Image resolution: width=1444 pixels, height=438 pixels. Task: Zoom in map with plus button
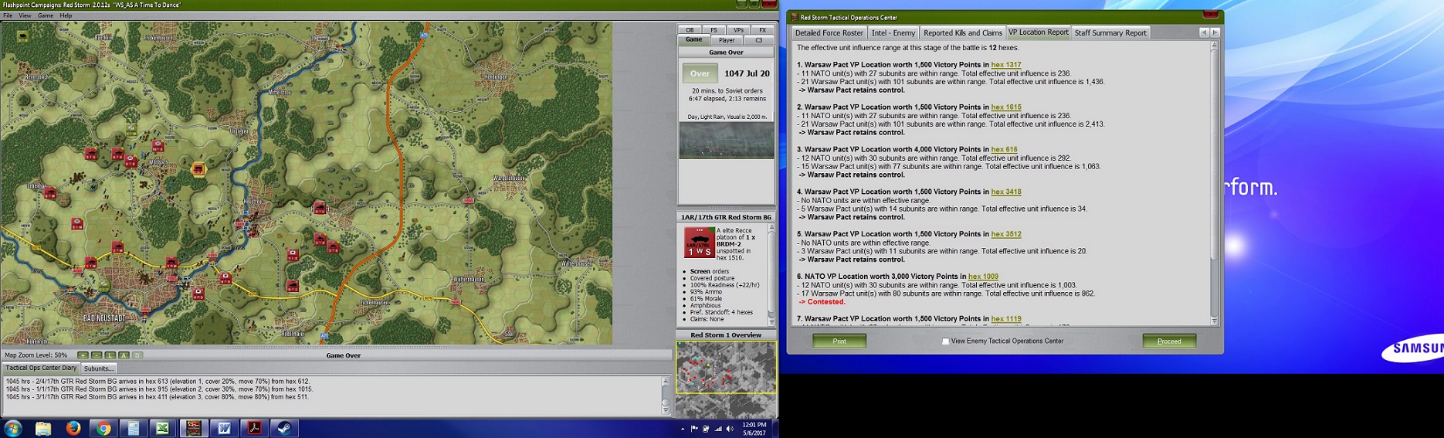coord(83,355)
